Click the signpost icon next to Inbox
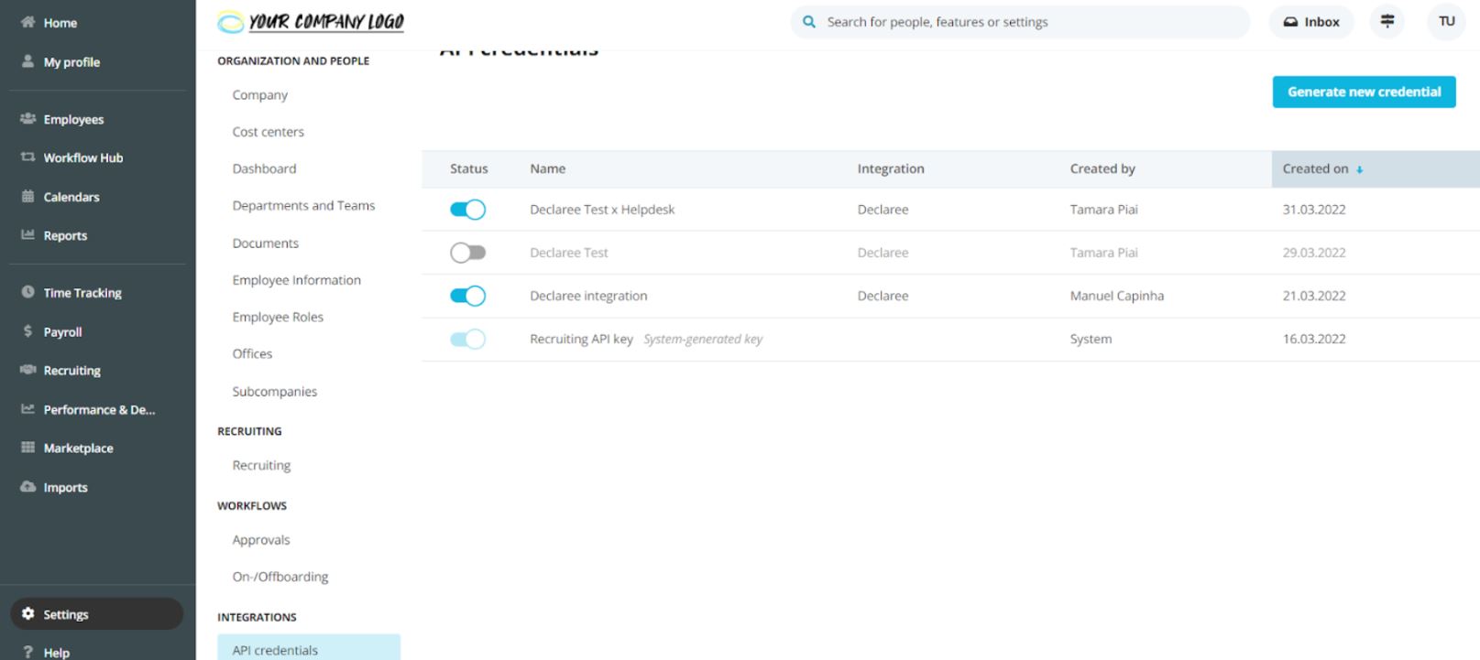This screenshot has width=1480, height=660. 1387,22
